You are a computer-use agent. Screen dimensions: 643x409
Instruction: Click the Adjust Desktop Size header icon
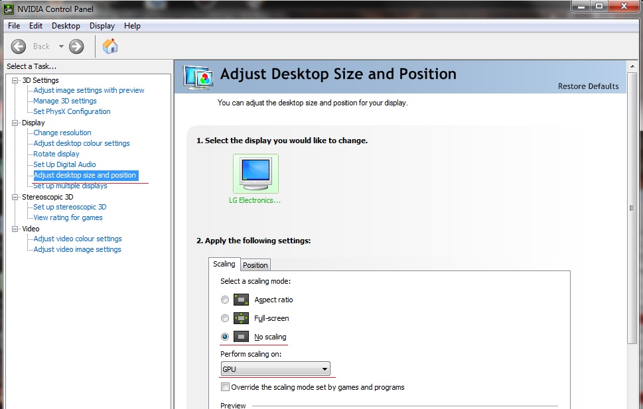(198, 77)
